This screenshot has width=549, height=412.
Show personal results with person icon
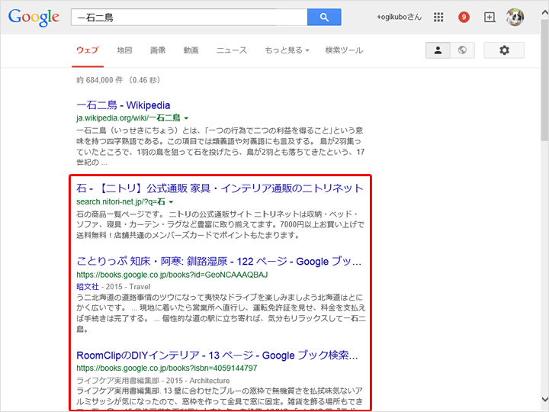point(438,50)
